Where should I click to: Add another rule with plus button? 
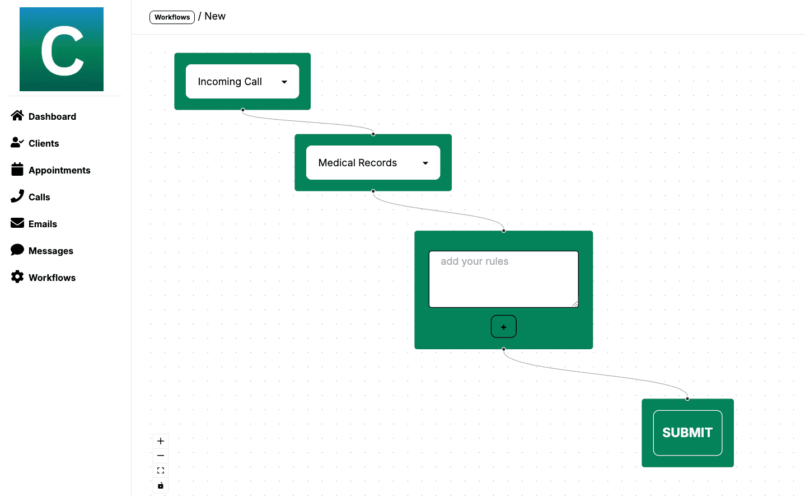click(503, 327)
